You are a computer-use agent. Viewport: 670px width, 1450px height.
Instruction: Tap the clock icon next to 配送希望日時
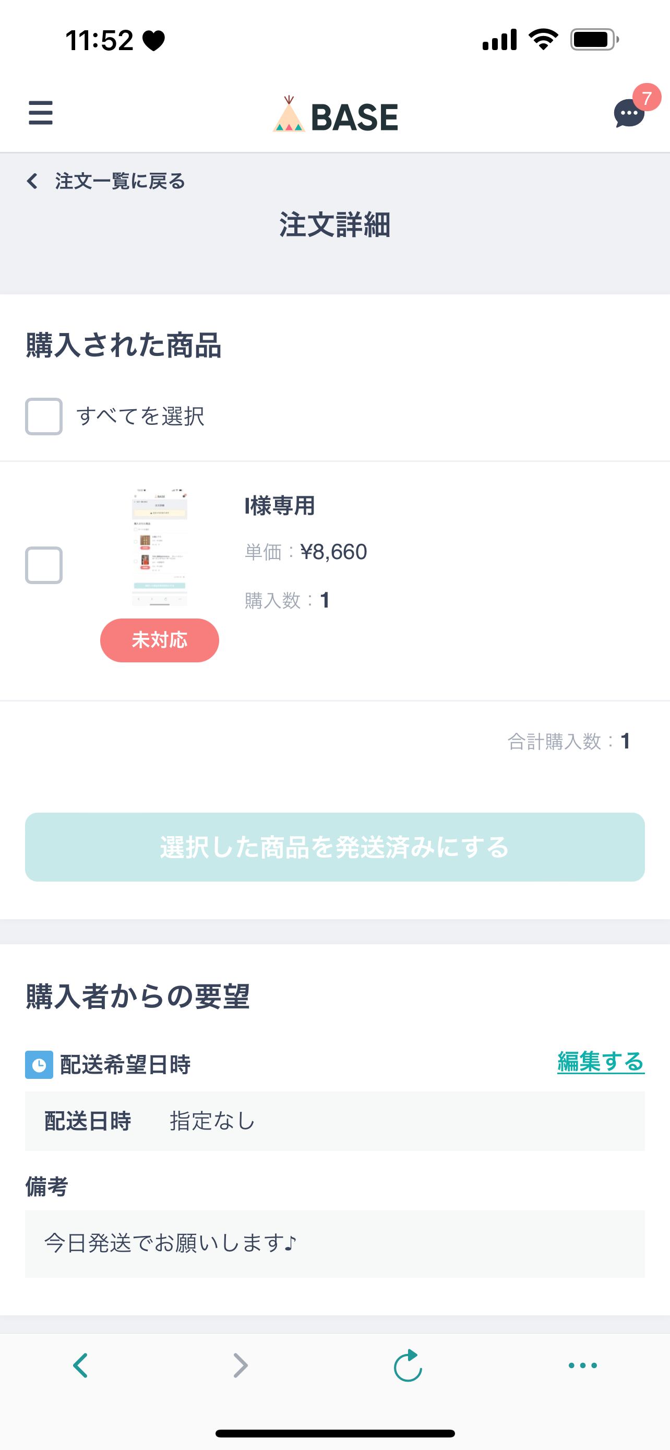click(x=39, y=1064)
